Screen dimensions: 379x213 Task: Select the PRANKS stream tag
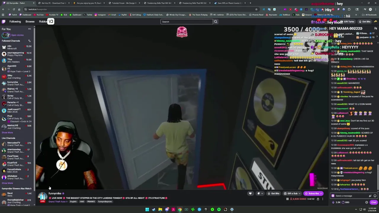[x=91, y=202]
